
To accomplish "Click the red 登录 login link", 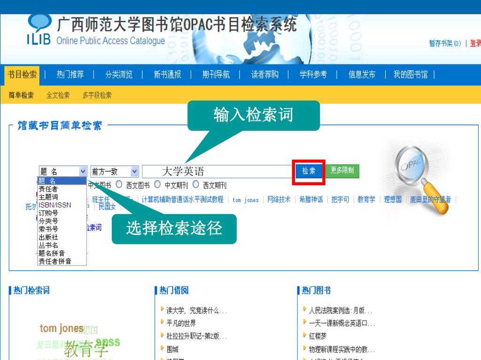I will click(475, 44).
